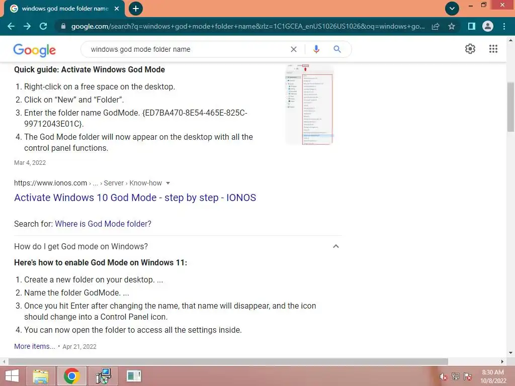Open the God Mode guide thumbnail image
Image resolution: width=515 pixels, height=386 pixels.
coord(309,104)
